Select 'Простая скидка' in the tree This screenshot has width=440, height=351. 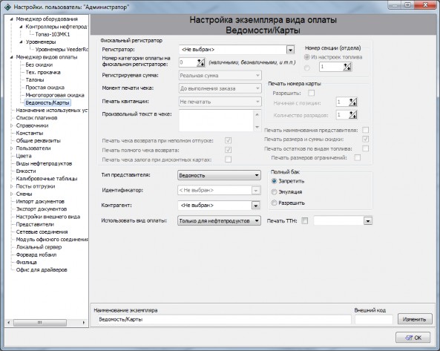point(45,88)
